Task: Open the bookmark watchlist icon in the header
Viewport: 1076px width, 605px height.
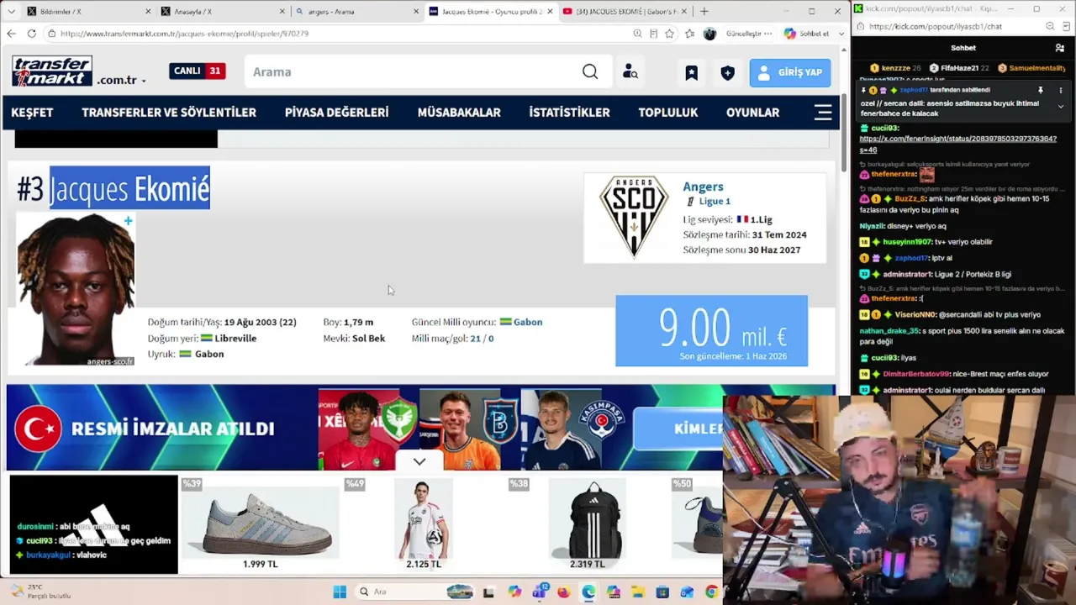Action: [x=691, y=72]
